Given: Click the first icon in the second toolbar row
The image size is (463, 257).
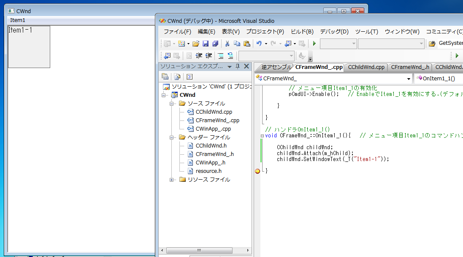Looking at the screenshot, I should [167, 56].
